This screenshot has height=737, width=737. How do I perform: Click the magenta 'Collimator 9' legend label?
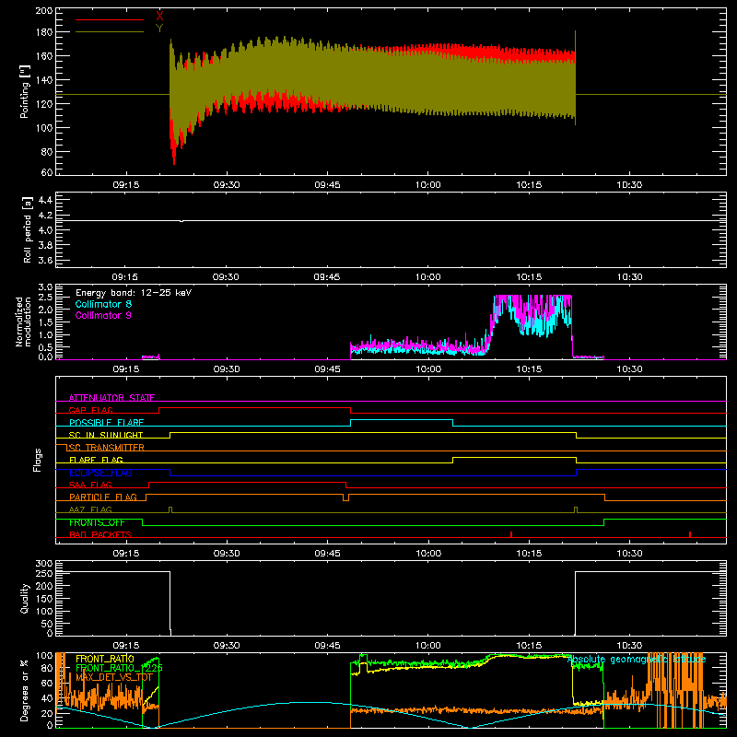(103, 315)
